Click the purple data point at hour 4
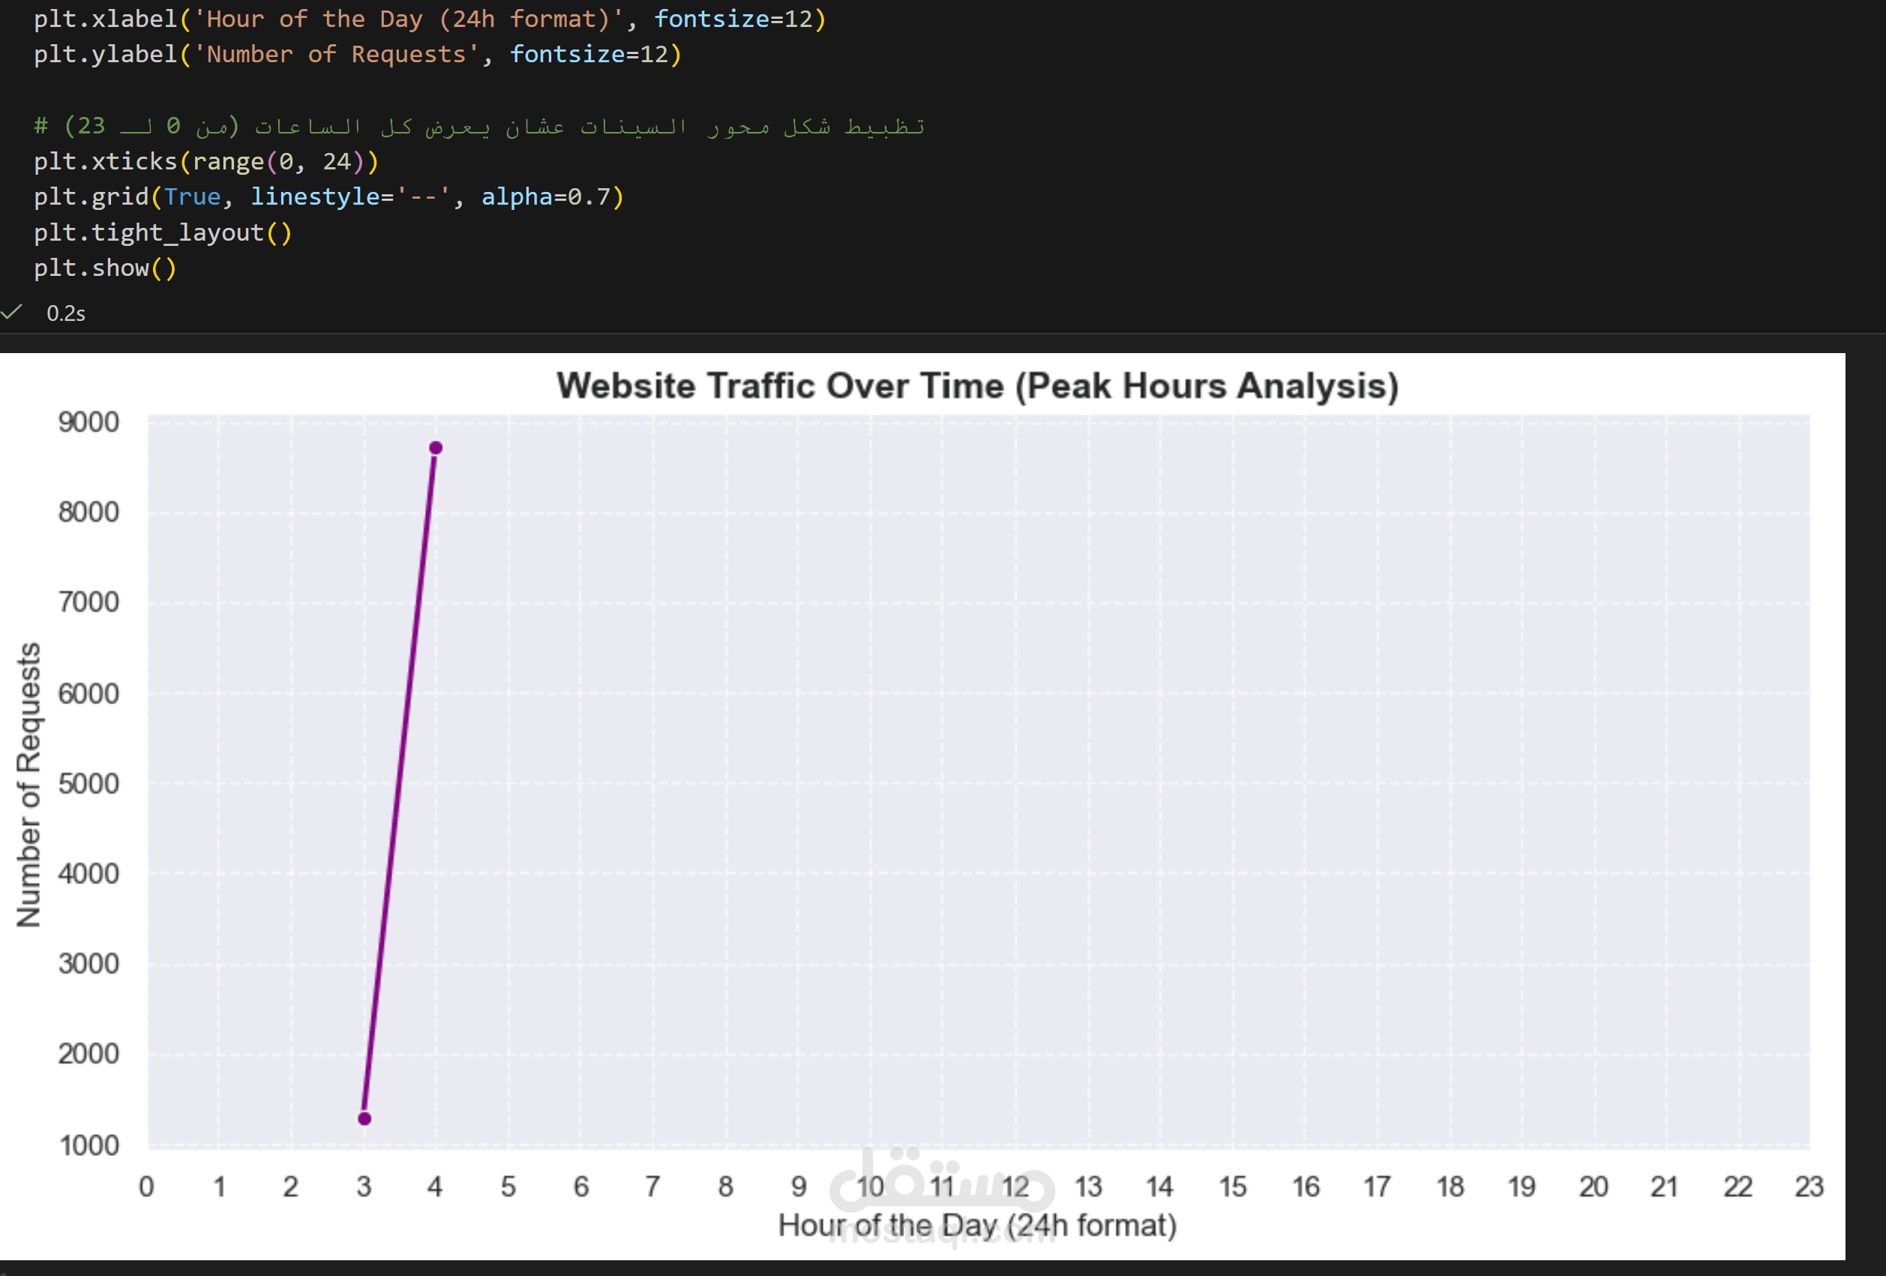This screenshot has height=1276, width=1886. pos(436,448)
